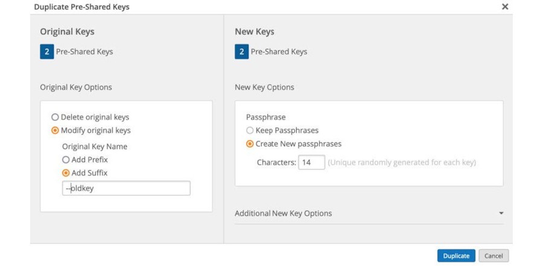
Task: Choose the Add Prefix radio button
Action: pos(66,160)
